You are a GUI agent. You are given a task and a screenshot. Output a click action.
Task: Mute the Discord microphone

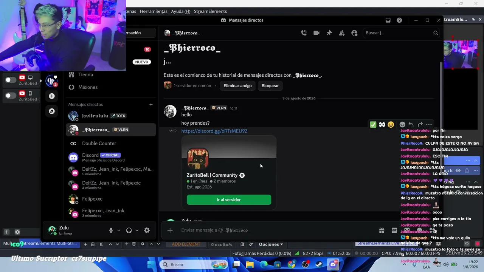[x=111, y=230]
